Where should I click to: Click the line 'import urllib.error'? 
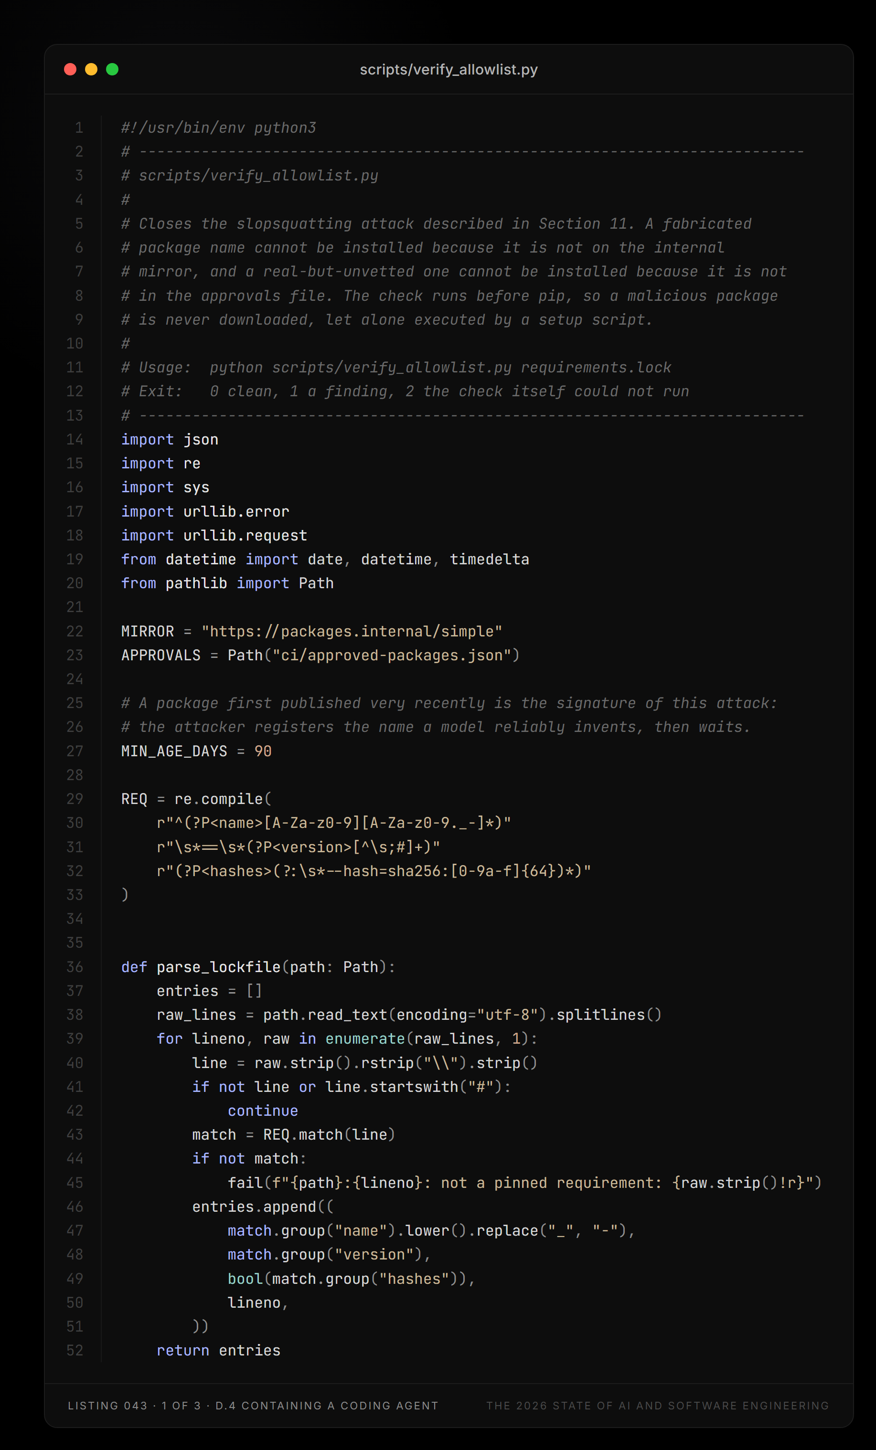tap(205, 511)
